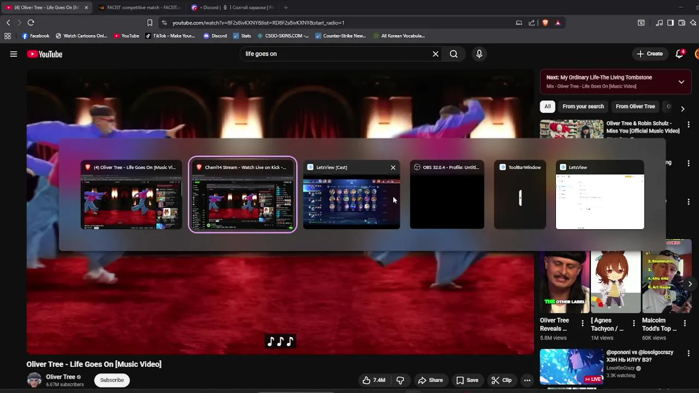The width and height of the screenshot is (699, 393).
Task: Open Brave Shields lion icon
Action: click(545, 23)
